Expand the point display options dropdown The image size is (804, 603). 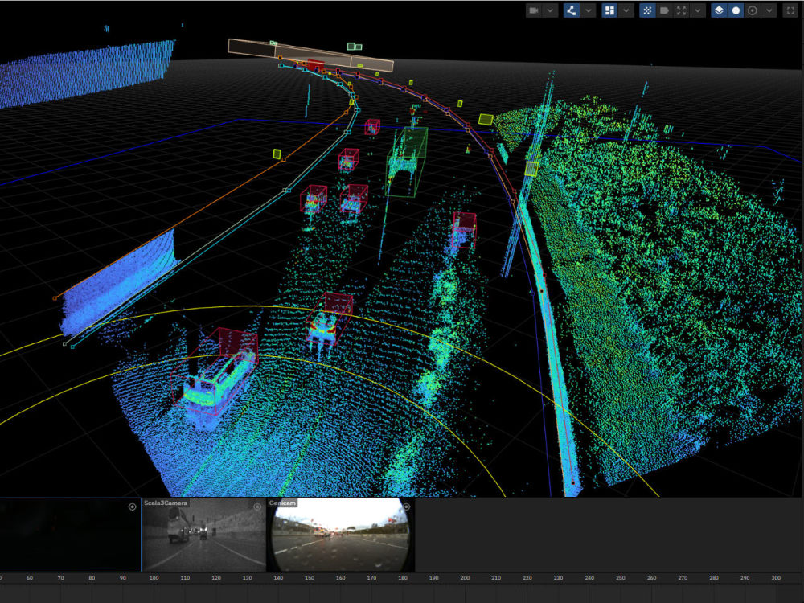click(x=697, y=10)
